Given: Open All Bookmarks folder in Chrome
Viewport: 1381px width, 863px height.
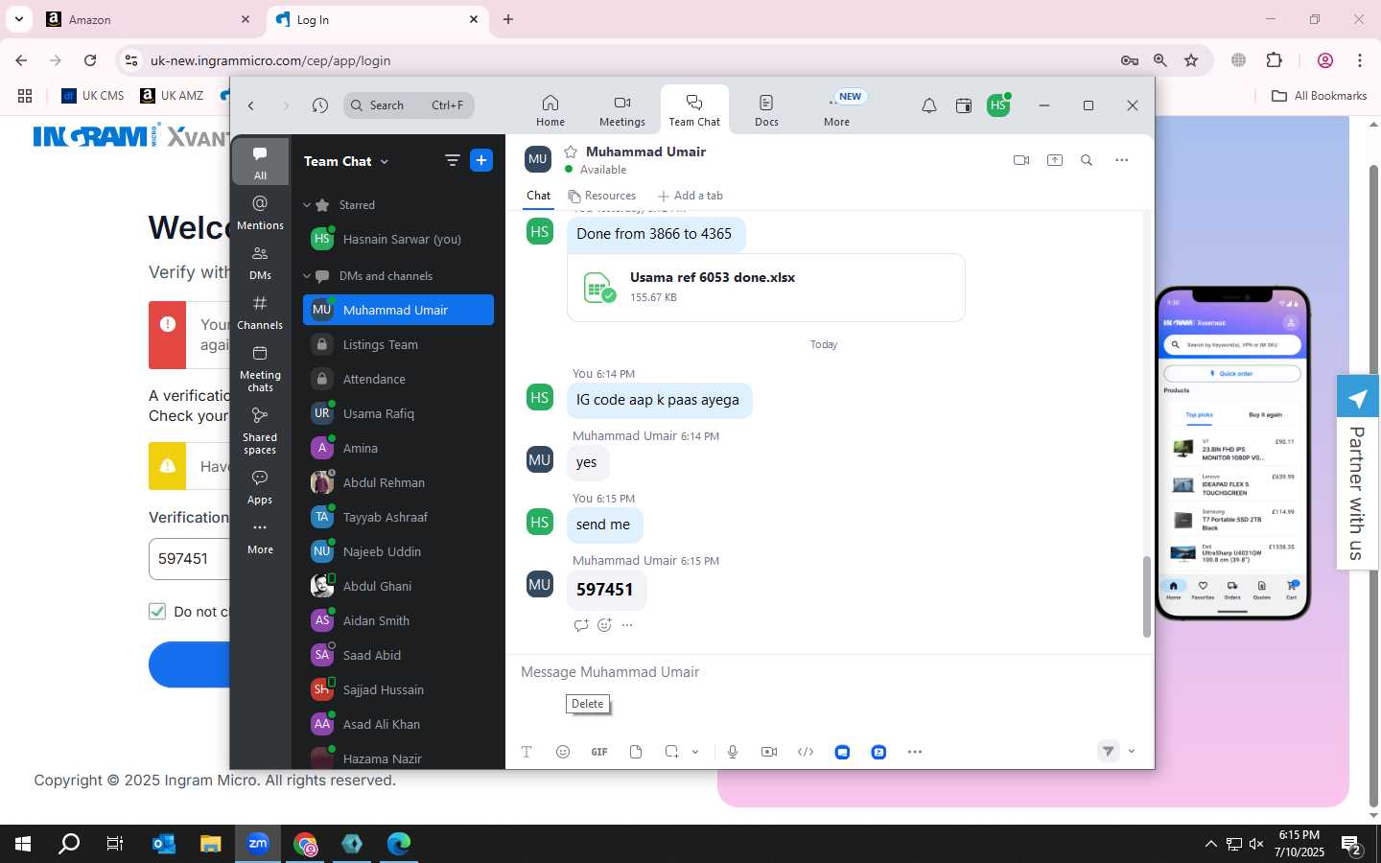Looking at the screenshot, I should pos(1319,95).
